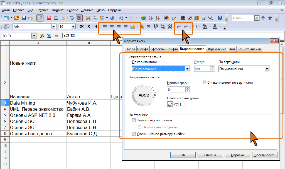Click the Italic (K) formatting icon

(x=89, y=27)
